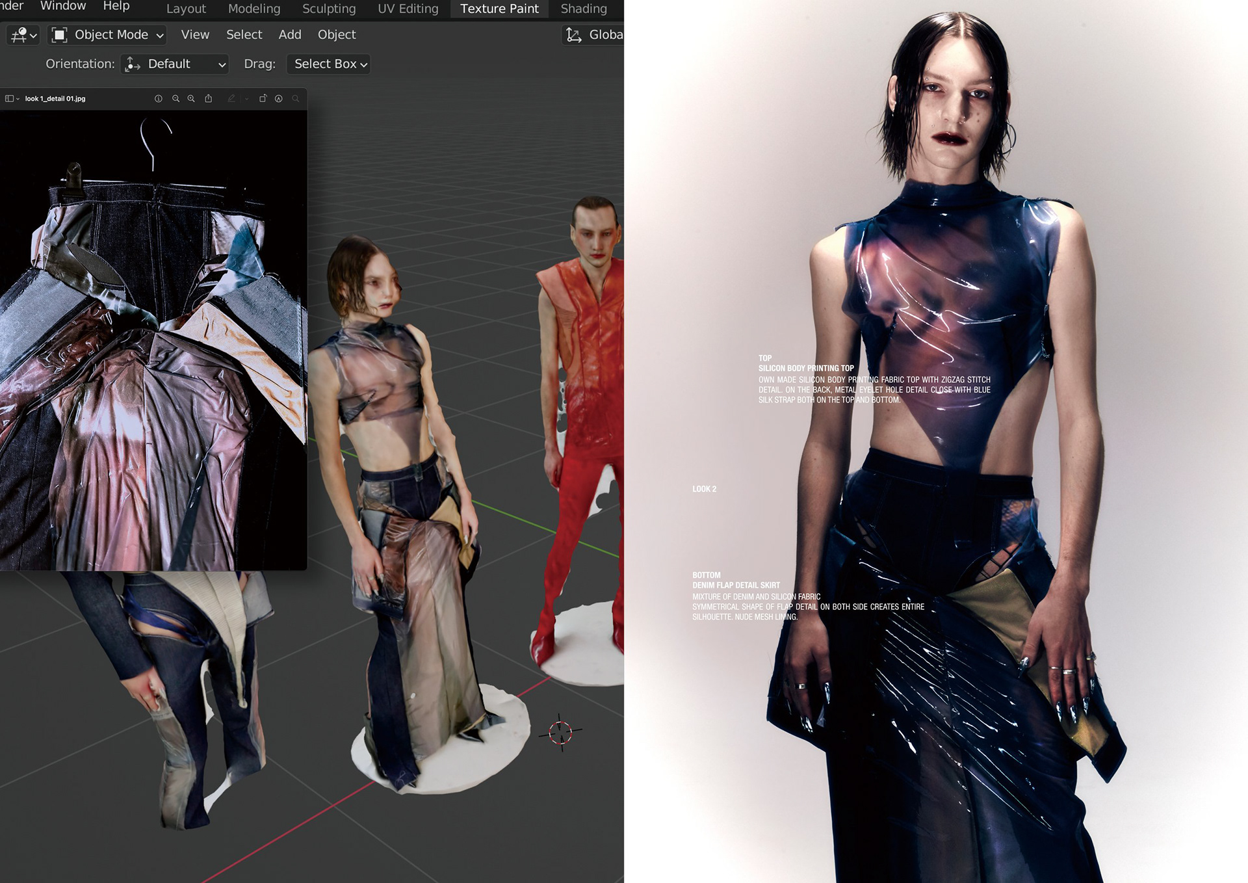This screenshot has width=1248, height=883.
Task: Click the highlight pen icon in Preview
Action: [x=231, y=99]
